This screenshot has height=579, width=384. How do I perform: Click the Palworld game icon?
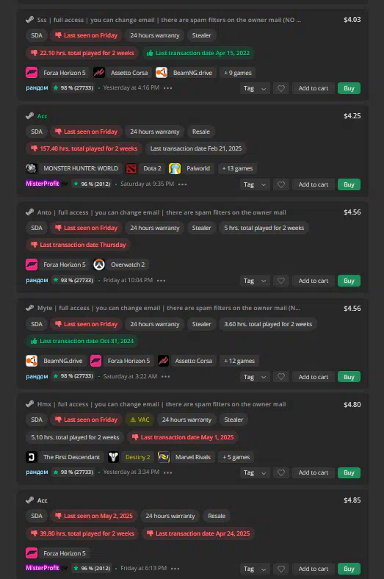pyautogui.click(x=175, y=168)
